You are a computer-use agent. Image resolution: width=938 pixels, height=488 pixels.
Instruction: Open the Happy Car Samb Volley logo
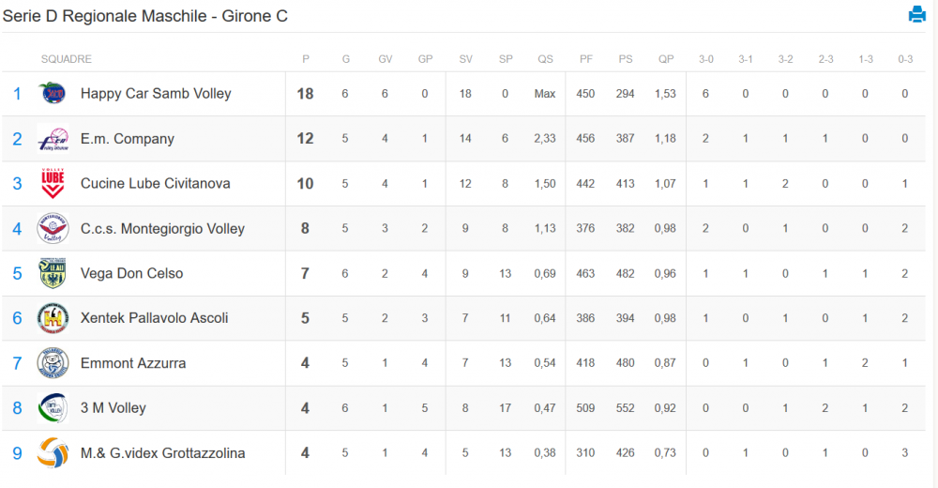point(53,94)
